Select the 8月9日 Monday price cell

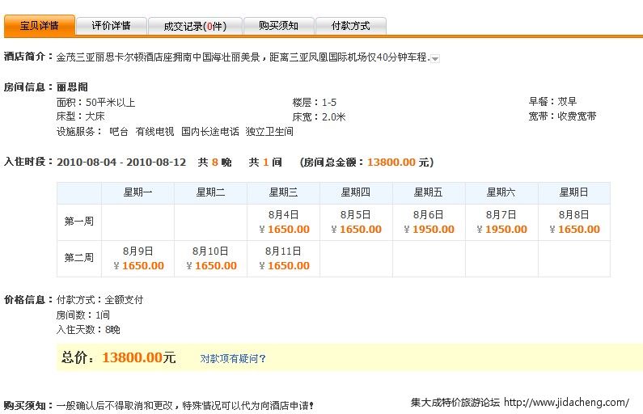click(x=138, y=259)
